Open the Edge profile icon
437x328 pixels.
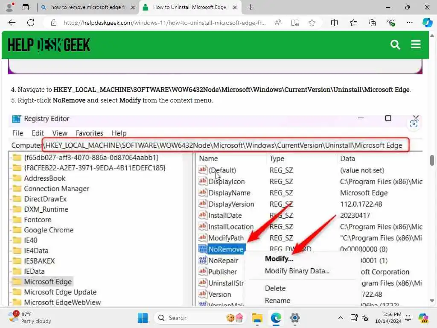click(x=10, y=7)
